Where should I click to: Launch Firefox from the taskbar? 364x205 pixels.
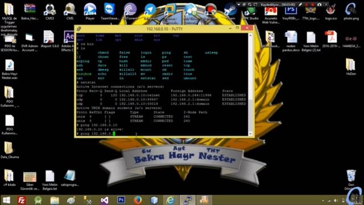pos(138,200)
